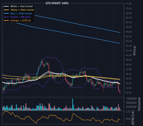The height and width of the screenshot is (126, 143).
Task: Click price tick 62.00
Action: pos(129,46)
